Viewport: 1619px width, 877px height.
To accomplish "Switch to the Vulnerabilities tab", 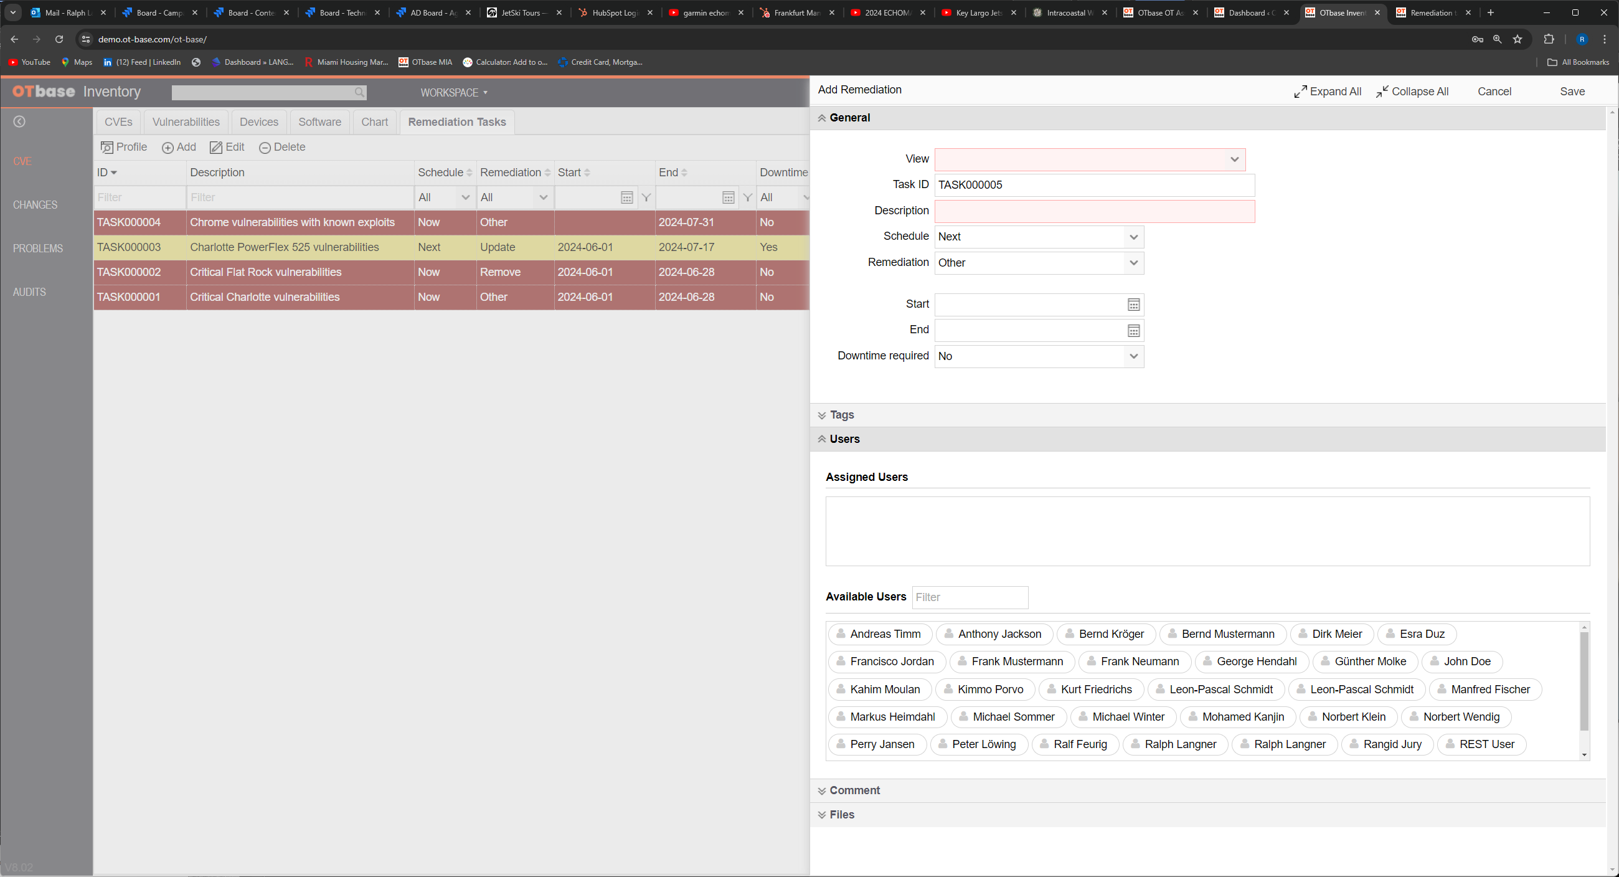I will [x=186, y=122].
